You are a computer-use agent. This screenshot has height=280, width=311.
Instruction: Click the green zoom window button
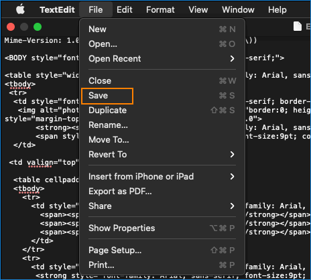click(x=38, y=27)
